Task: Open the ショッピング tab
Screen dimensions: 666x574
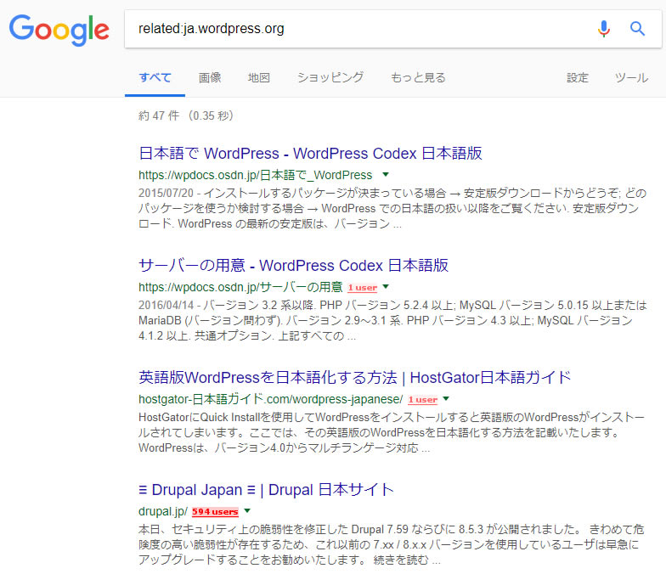Action: tap(330, 77)
